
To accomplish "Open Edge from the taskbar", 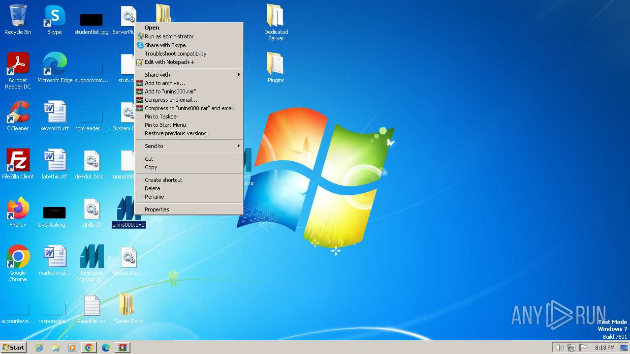I will (106, 348).
